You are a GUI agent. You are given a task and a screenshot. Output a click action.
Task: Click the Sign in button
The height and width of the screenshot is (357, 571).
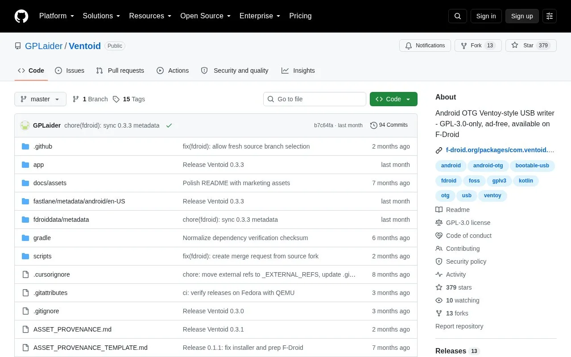[x=486, y=16]
